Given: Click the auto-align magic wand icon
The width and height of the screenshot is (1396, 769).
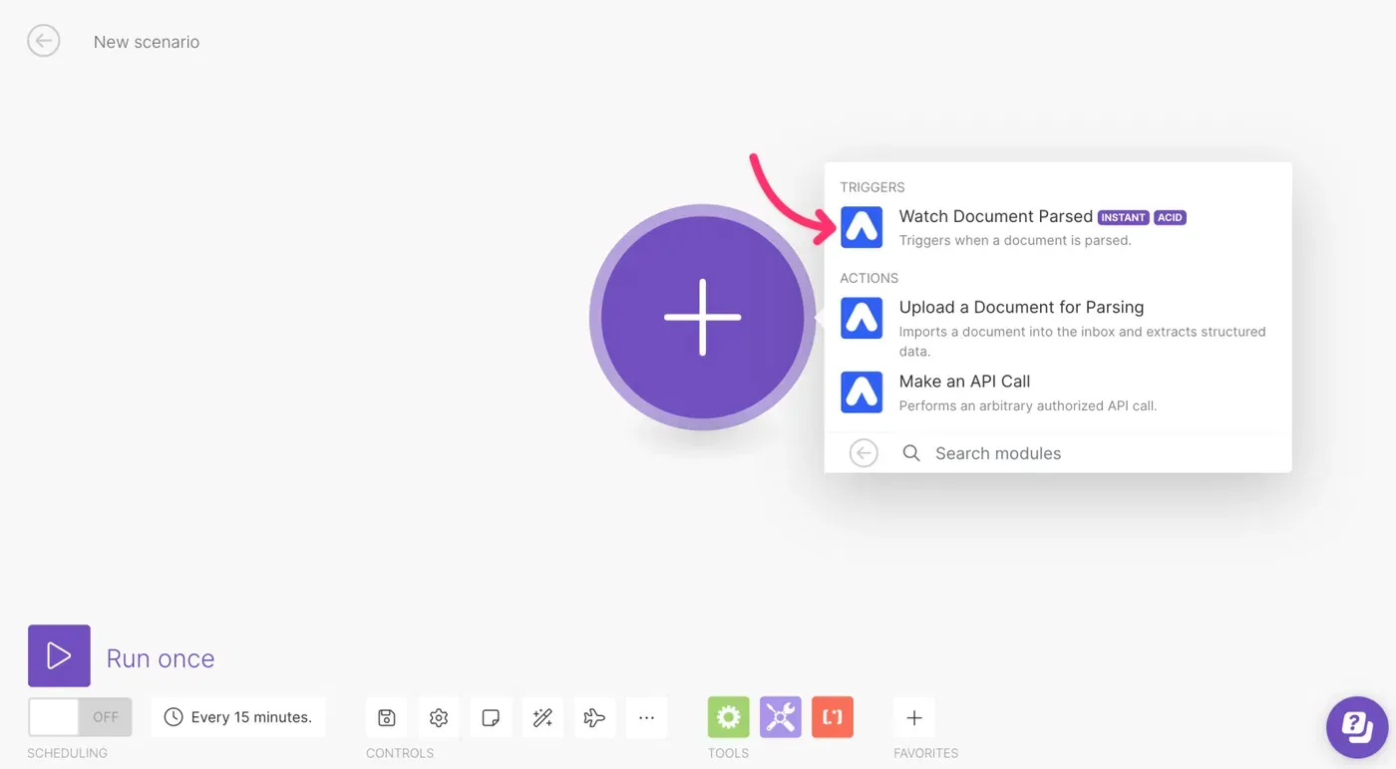Looking at the screenshot, I should [542, 717].
